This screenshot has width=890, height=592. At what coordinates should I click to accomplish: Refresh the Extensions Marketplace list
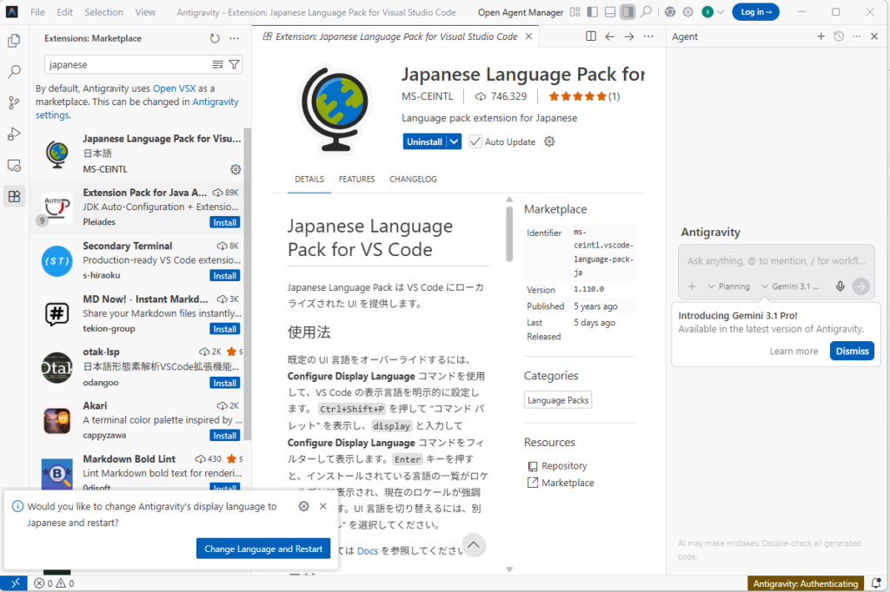point(215,38)
